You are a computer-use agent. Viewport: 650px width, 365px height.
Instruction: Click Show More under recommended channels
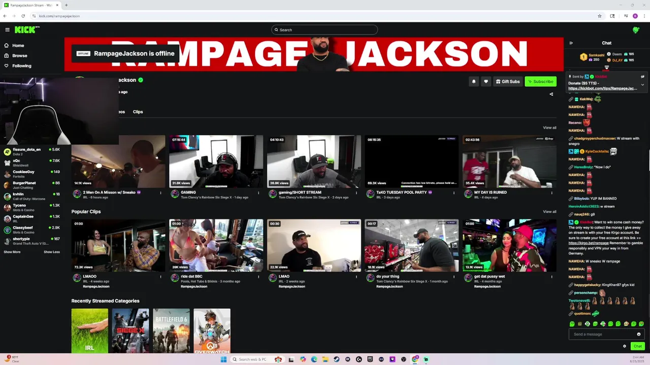(12, 252)
